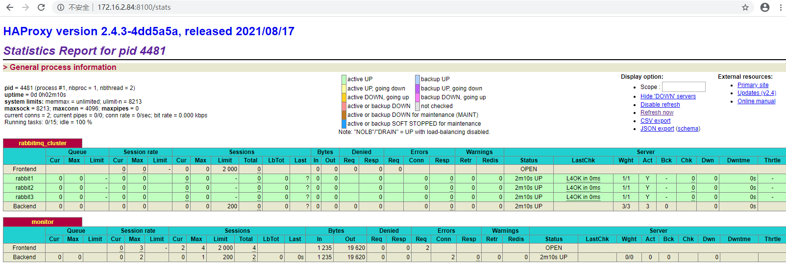Screen dimensions: 786x268
Task: Click the Disable refresh link
Action: (x=660, y=105)
